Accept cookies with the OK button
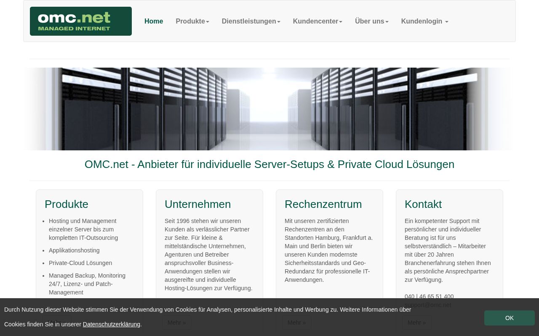Viewport: 539px width, 336px height. 510,318
